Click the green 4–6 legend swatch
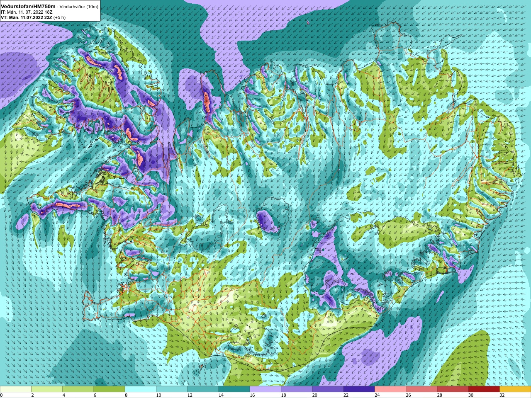This screenshot has width=531, height=398. [x=78, y=389]
